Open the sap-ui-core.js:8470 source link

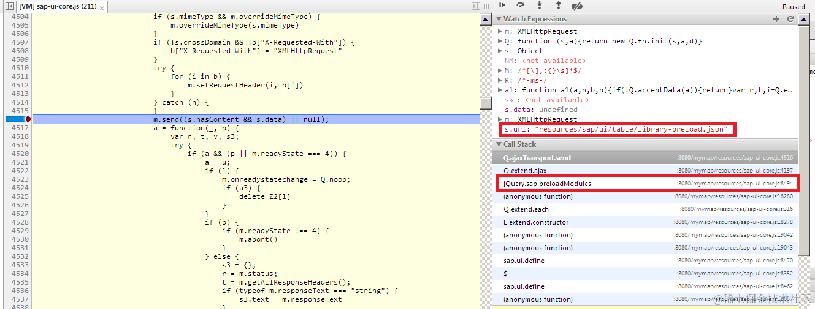[x=736, y=261]
